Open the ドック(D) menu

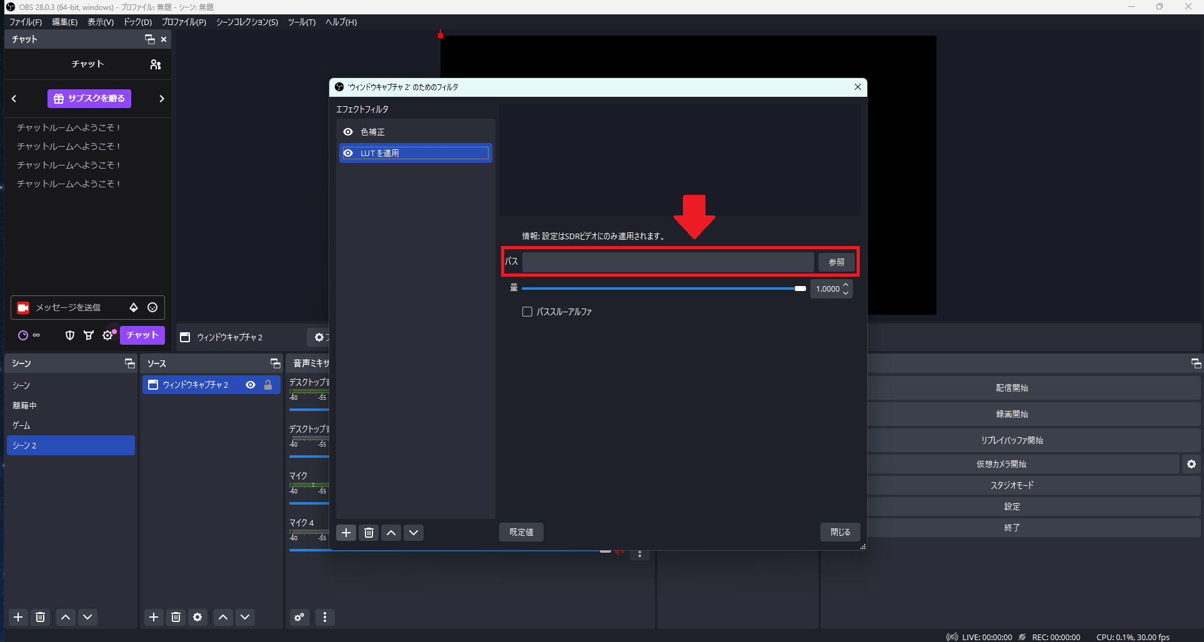click(x=137, y=22)
